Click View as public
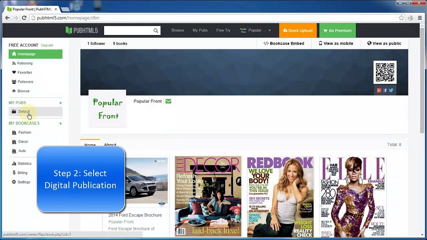Image resolution: width=427 pixels, height=240 pixels. [384, 43]
